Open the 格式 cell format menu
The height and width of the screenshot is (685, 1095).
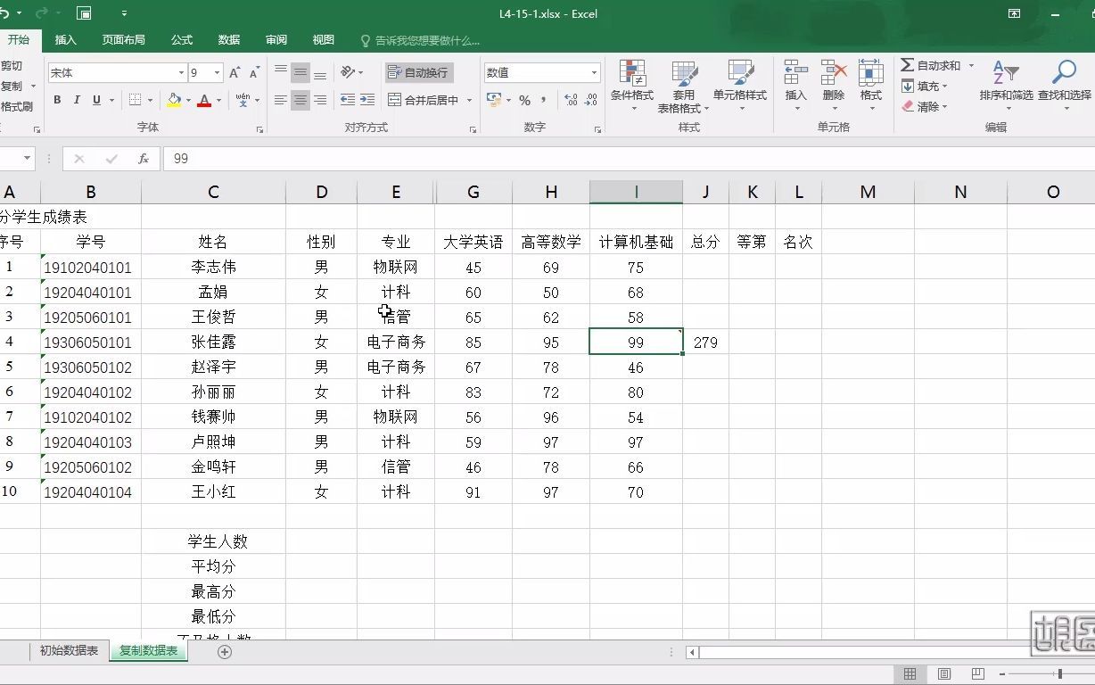click(871, 87)
